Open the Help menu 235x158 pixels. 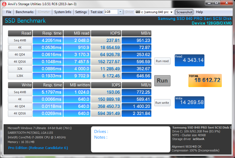(x=199, y=12)
